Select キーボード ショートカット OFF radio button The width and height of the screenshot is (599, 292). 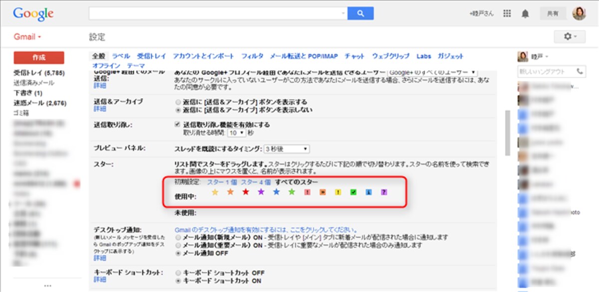click(x=178, y=273)
